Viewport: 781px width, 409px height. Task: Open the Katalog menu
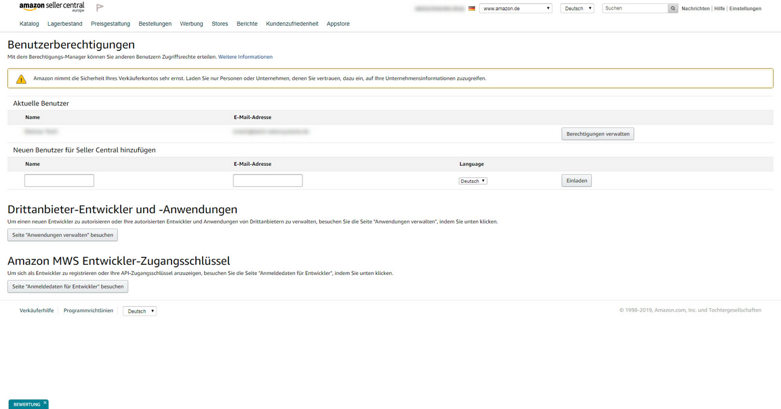pyautogui.click(x=29, y=24)
